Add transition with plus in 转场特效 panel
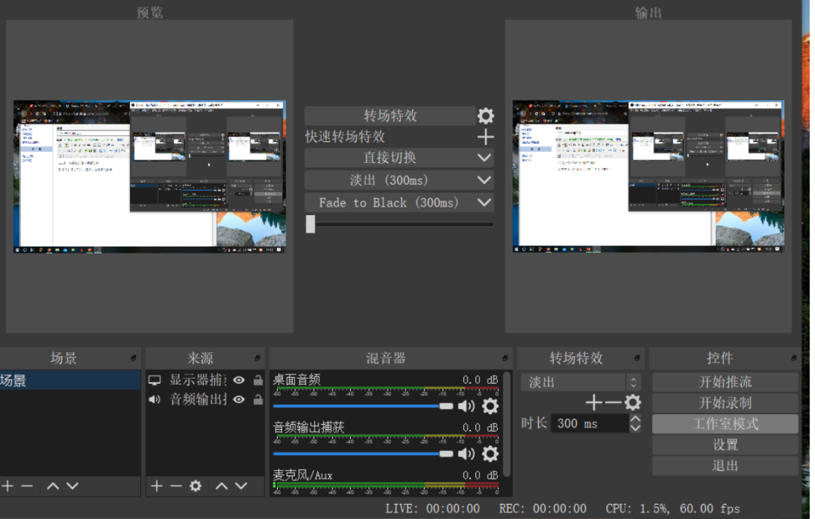 (594, 403)
